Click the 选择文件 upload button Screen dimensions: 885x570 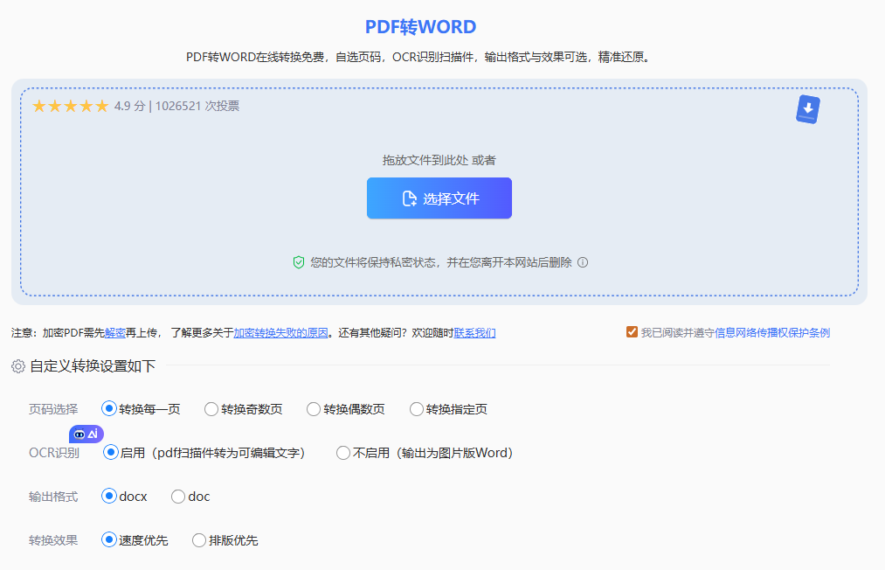439,198
